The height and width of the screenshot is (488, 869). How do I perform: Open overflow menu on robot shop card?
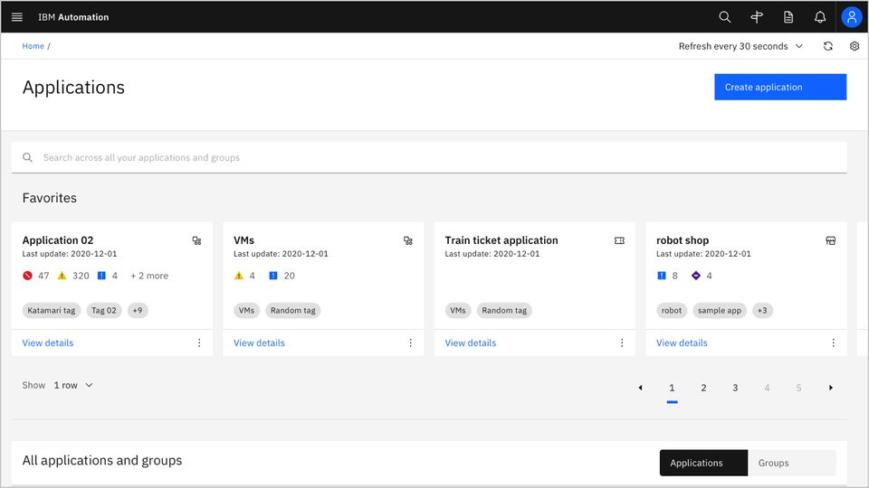tap(834, 343)
